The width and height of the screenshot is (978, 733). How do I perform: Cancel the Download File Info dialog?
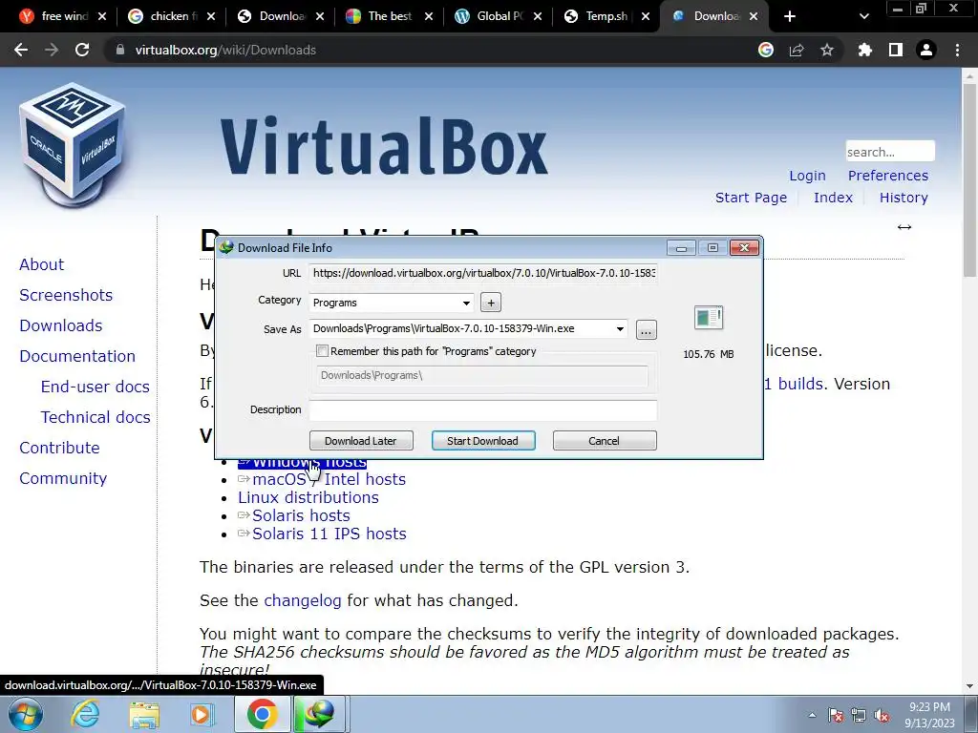[604, 441]
